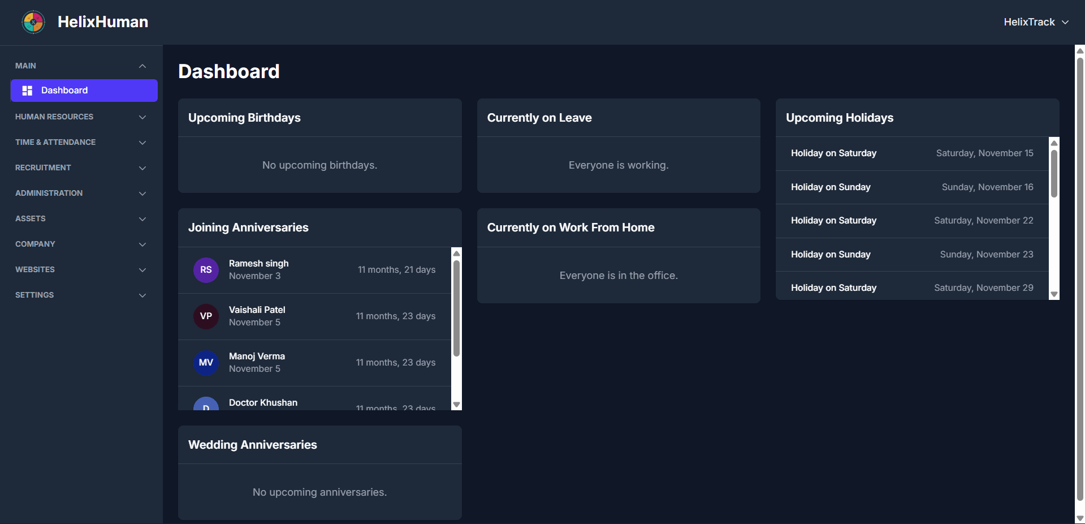Click the Currently on Work From Home heading
Viewport: 1085px width, 524px height.
click(x=570, y=227)
